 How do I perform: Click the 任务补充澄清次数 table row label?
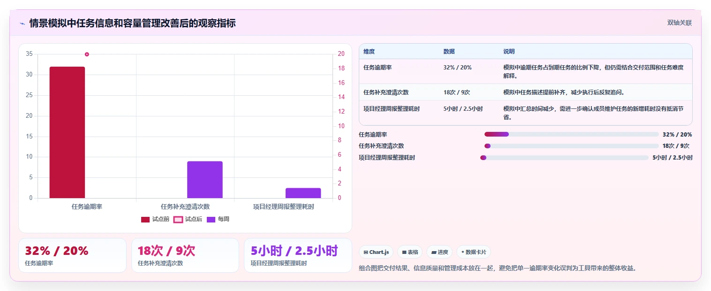(x=386, y=92)
